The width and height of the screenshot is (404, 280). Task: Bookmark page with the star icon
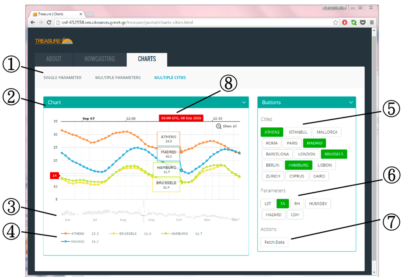335,22
